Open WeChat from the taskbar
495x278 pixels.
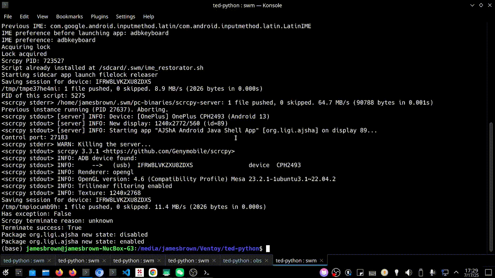click(x=179, y=272)
